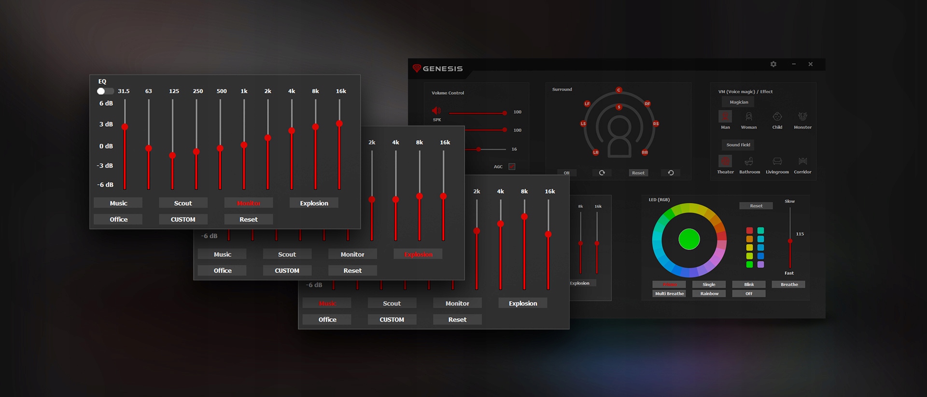
Task: Minimize the Genesis window
Action: 794,64
